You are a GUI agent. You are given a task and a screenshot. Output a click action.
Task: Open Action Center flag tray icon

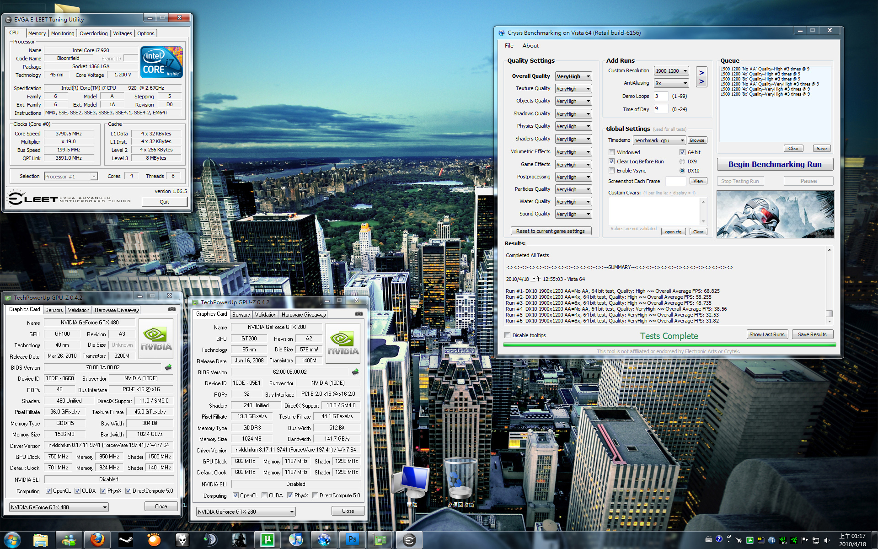805,540
